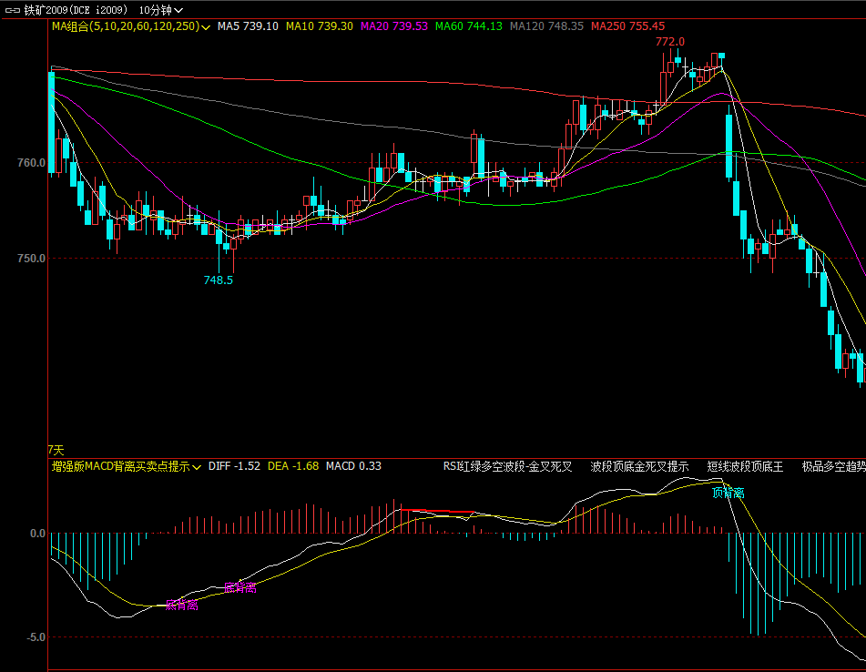Click the MA20 739.53 value
This screenshot has height=672, width=866.
(393, 26)
